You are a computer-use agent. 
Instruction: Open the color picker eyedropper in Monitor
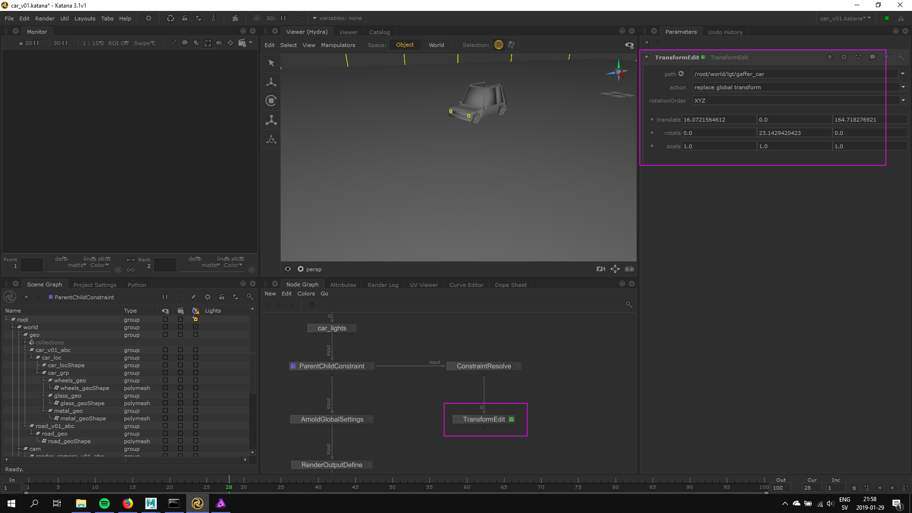pyautogui.click(x=173, y=43)
